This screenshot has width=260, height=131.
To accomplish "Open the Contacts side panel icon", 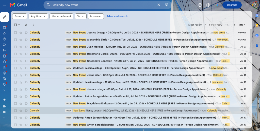I will pyautogui.click(x=257, y=45).
